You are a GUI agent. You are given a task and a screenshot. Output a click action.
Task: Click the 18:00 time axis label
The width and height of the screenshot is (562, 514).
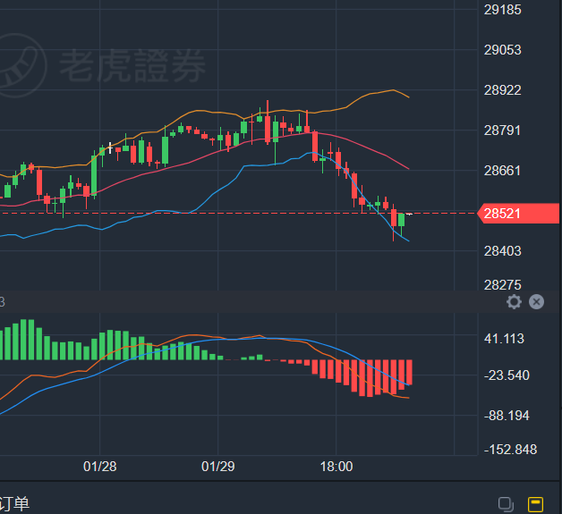(x=336, y=467)
